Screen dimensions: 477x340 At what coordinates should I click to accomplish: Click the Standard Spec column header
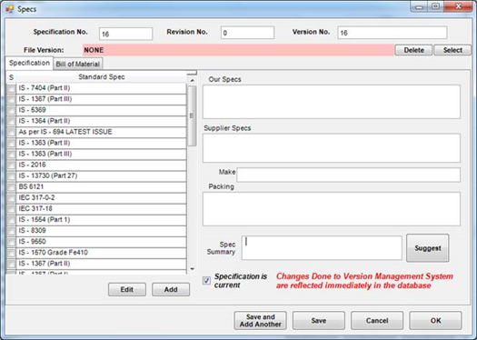(x=101, y=77)
